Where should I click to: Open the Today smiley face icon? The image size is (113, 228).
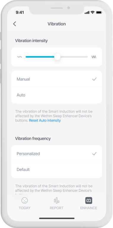coord(25,201)
